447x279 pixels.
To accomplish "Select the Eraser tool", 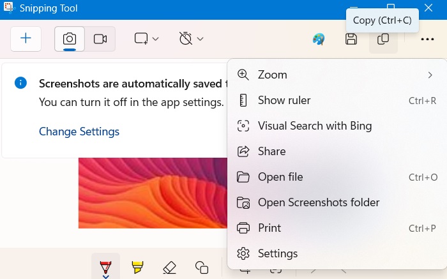I will click(x=169, y=268).
